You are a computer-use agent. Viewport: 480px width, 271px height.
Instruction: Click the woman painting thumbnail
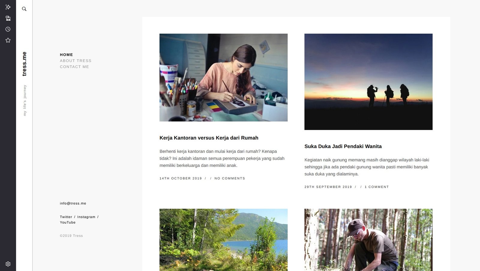click(223, 77)
